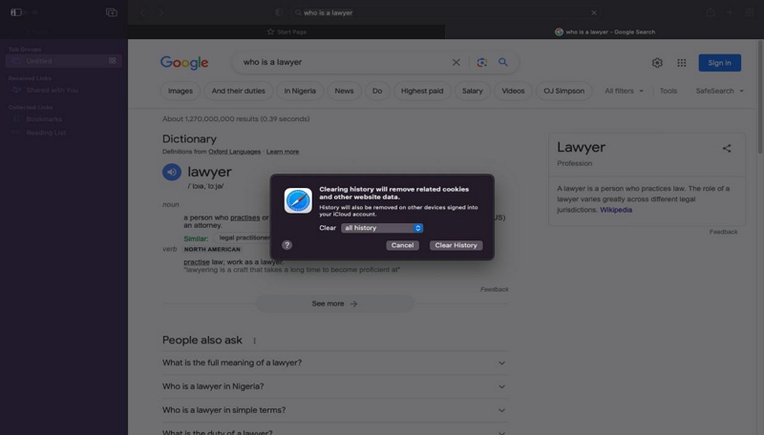Switch to who is a lawyer tab

pyautogui.click(x=605, y=31)
